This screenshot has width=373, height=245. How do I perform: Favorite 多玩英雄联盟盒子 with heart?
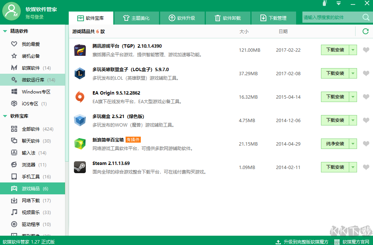pyautogui.click(x=366, y=73)
